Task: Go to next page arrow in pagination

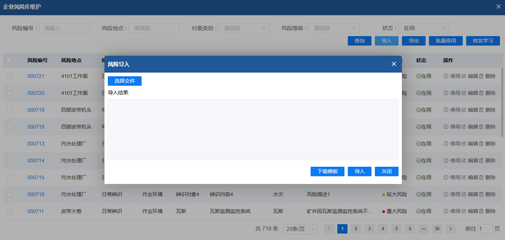Action: [x=450, y=229]
